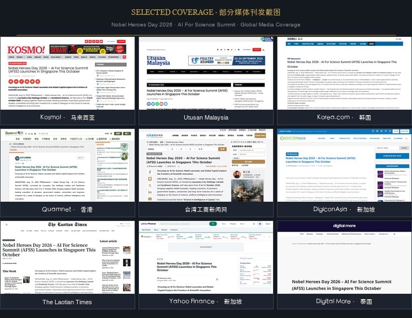Click the DigiconAsia green logo
This screenshot has width=412, height=318.
click(x=292, y=138)
